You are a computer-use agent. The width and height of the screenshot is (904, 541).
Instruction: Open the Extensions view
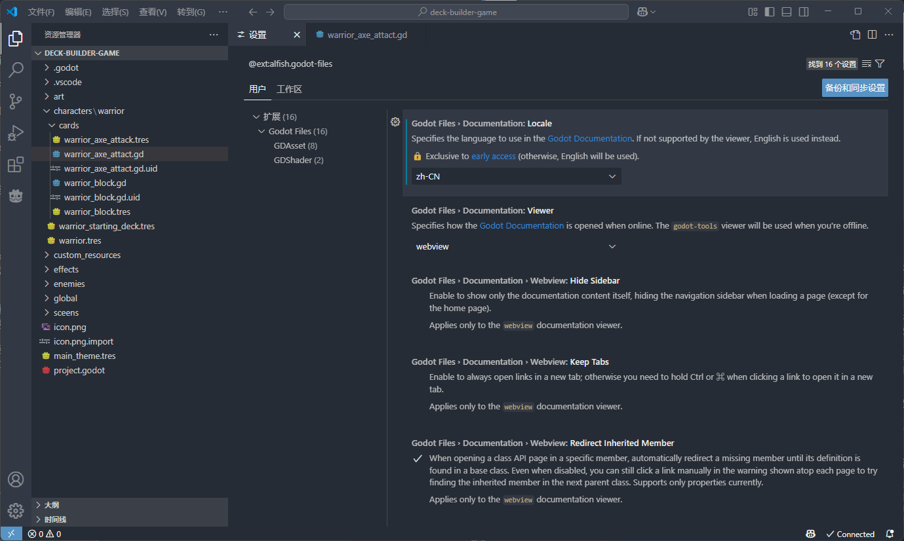coord(16,164)
